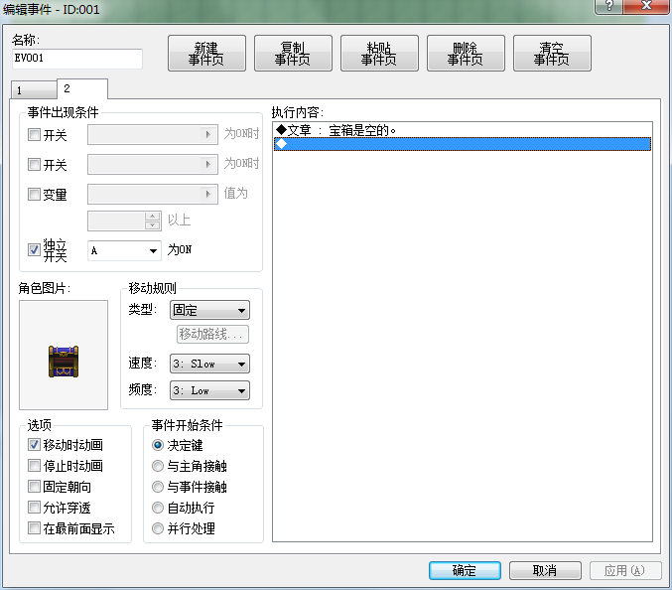Choose the 与主角接触 trigger option
Viewport: 672px width, 590px height.
coord(158,466)
